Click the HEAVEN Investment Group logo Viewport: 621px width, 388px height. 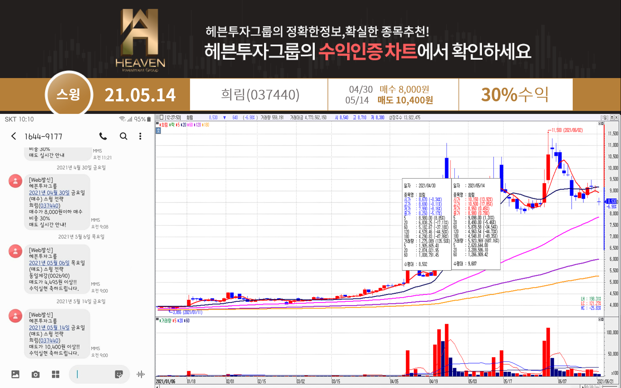(140, 40)
